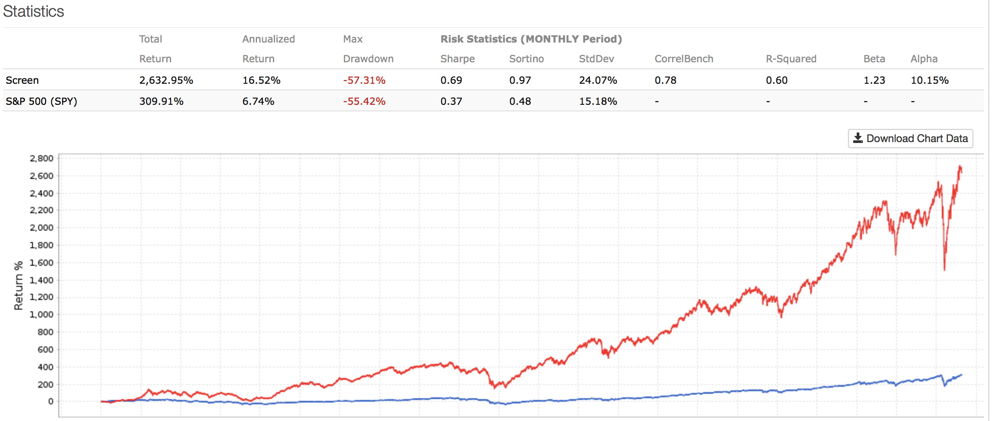Click the blue SPY line's right end

point(961,375)
